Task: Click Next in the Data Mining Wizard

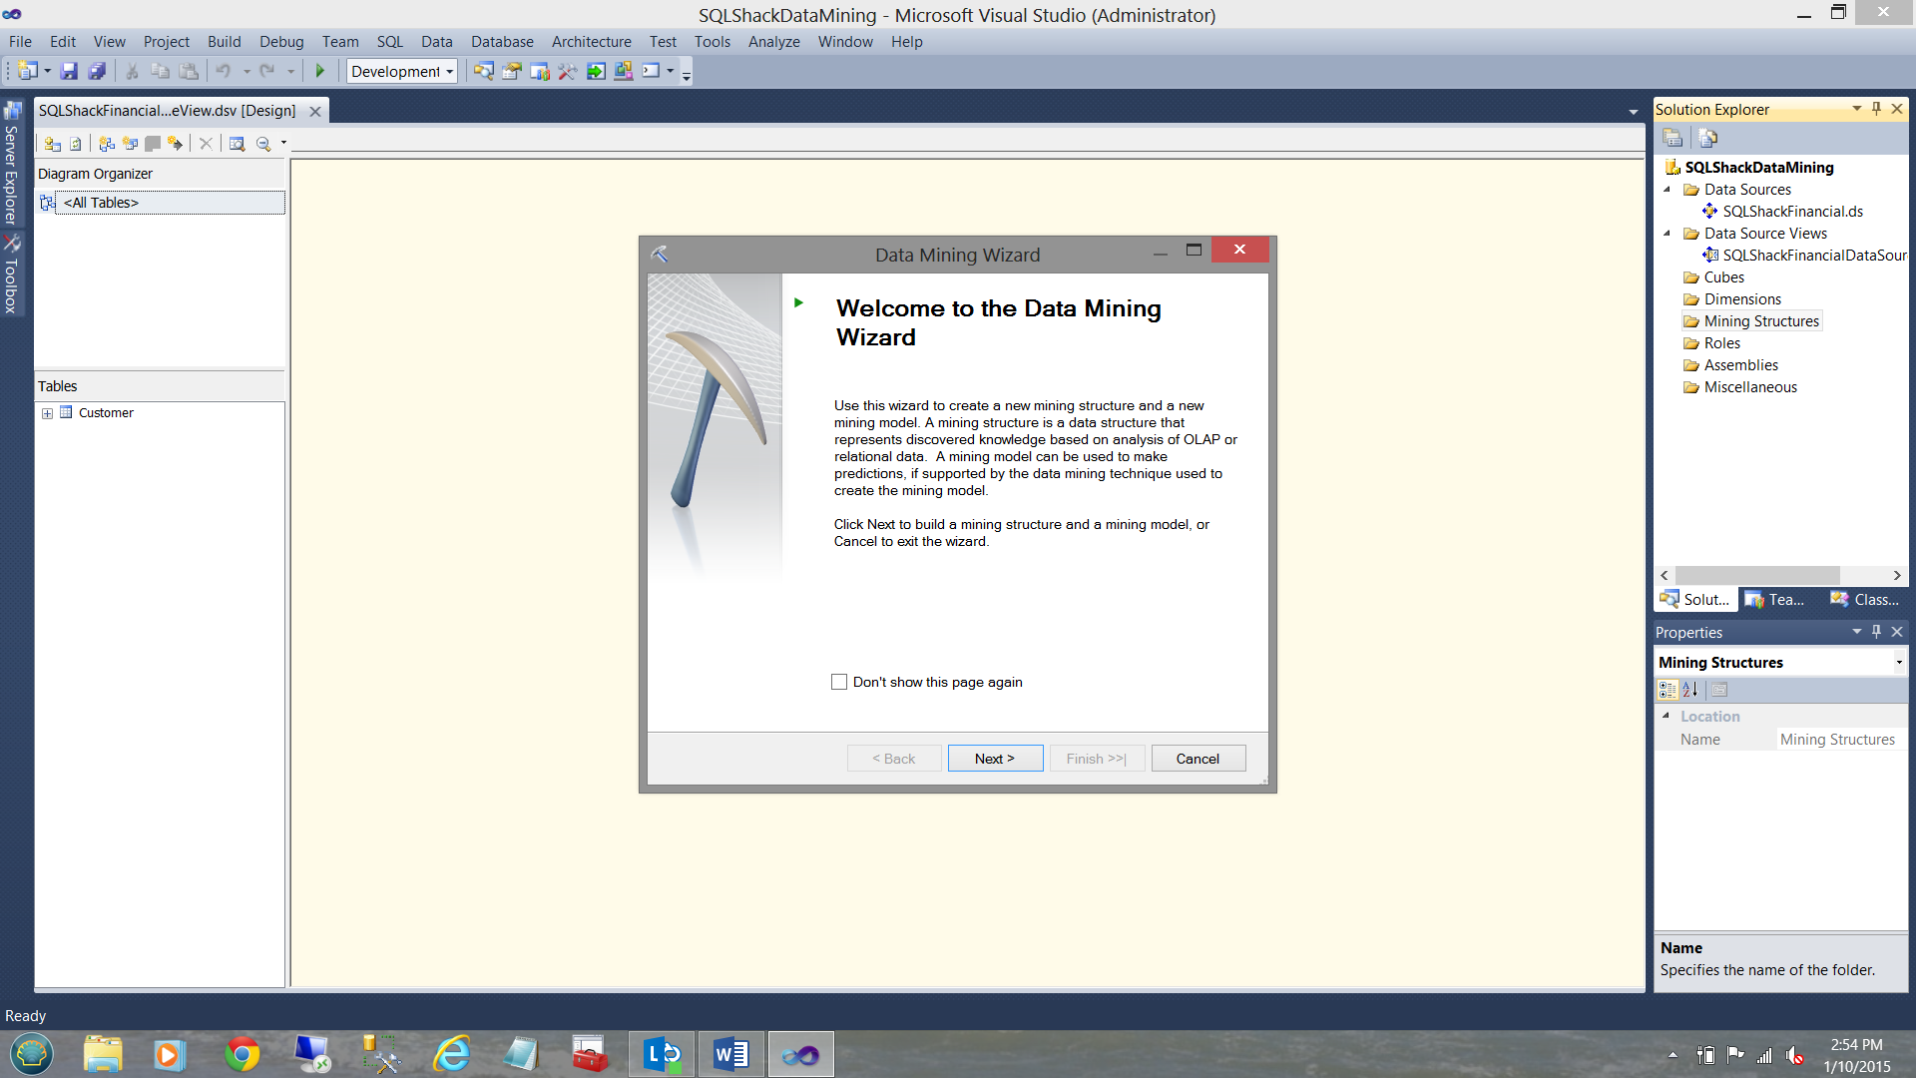Action: click(994, 759)
